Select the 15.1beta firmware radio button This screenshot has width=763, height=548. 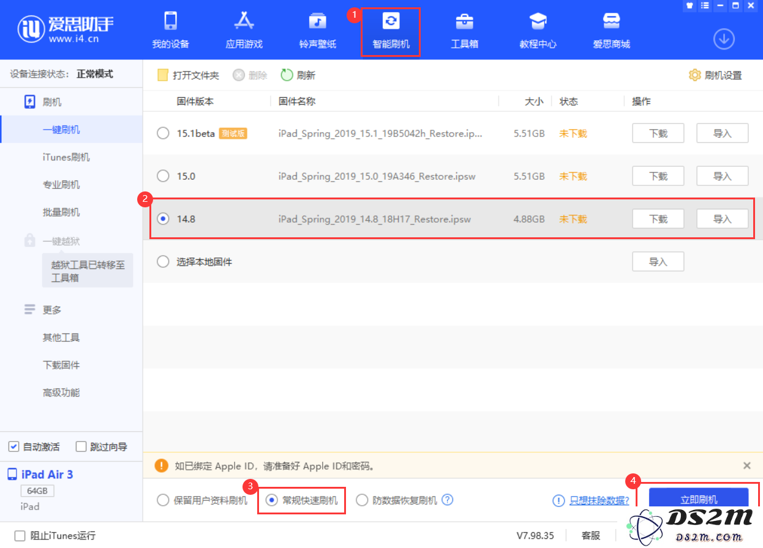pyautogui.click(x=163, y=133)
